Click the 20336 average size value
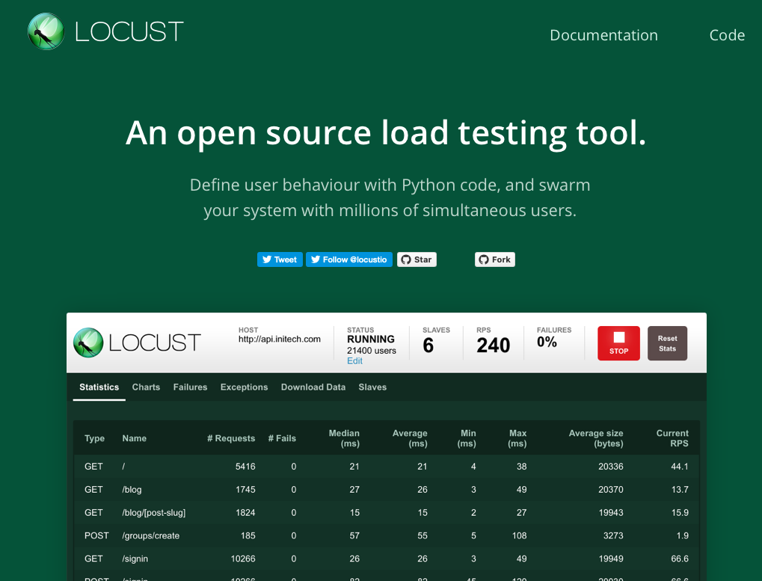 coord(611,467)
